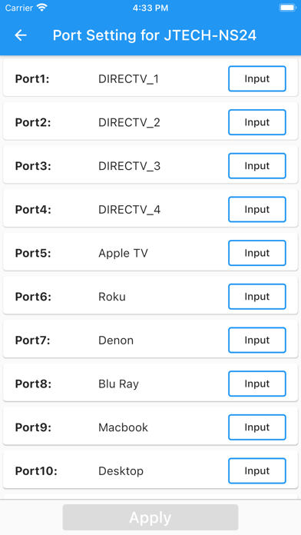Tap the back arrow icon

click(21, 35)
